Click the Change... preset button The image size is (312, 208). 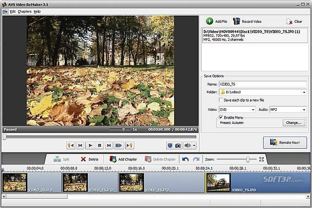(x=293, y=123)
